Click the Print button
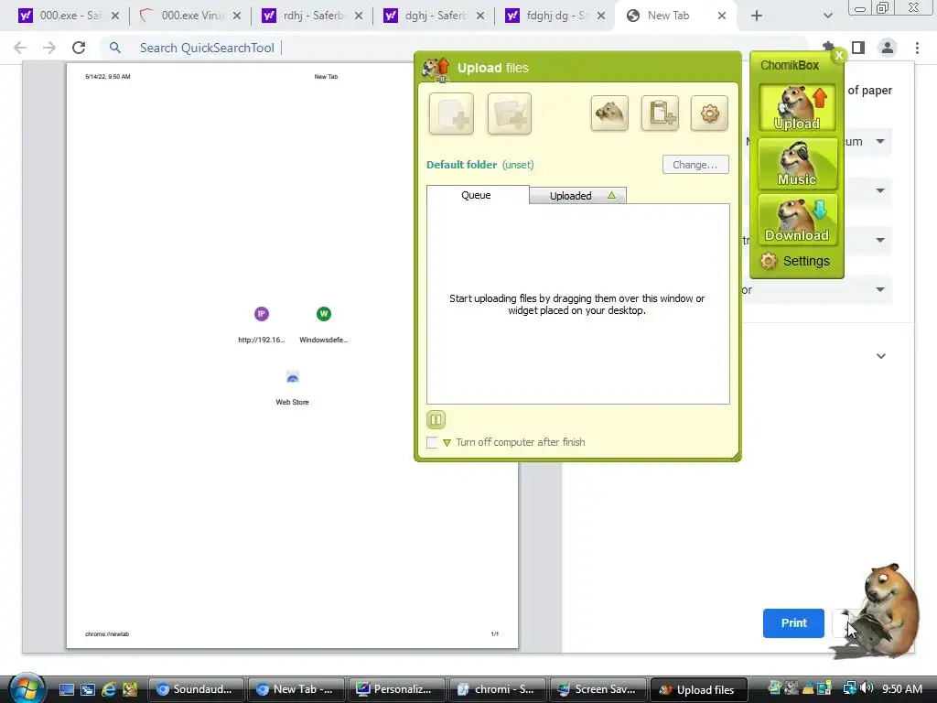937x703 pixels. (x=793, y=622)
